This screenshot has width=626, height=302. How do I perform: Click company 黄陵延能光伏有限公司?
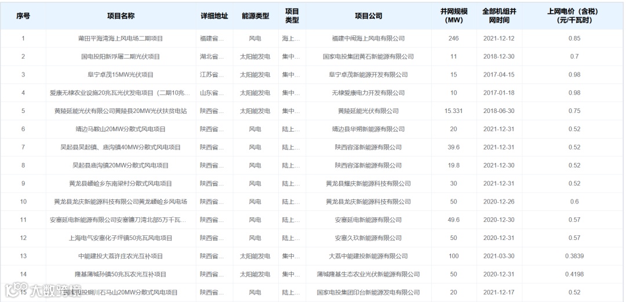369,111
